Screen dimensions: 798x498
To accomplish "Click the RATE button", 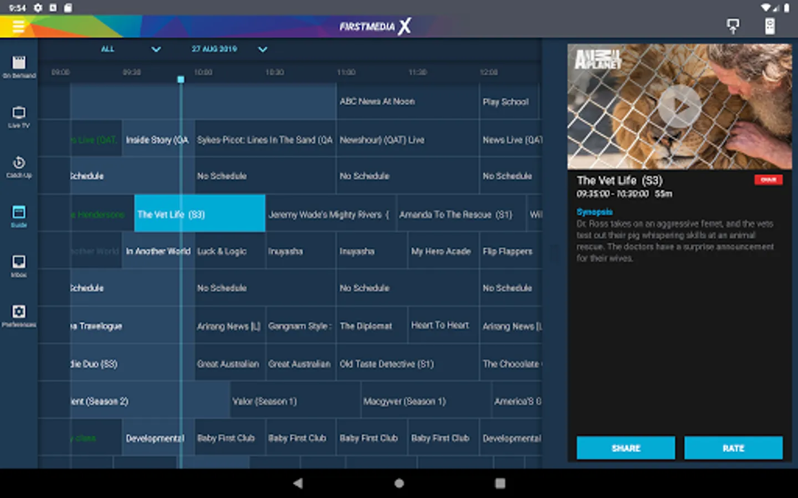I will [733, 448].
